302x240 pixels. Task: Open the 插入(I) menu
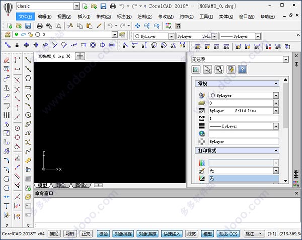(x=84, y=17)
